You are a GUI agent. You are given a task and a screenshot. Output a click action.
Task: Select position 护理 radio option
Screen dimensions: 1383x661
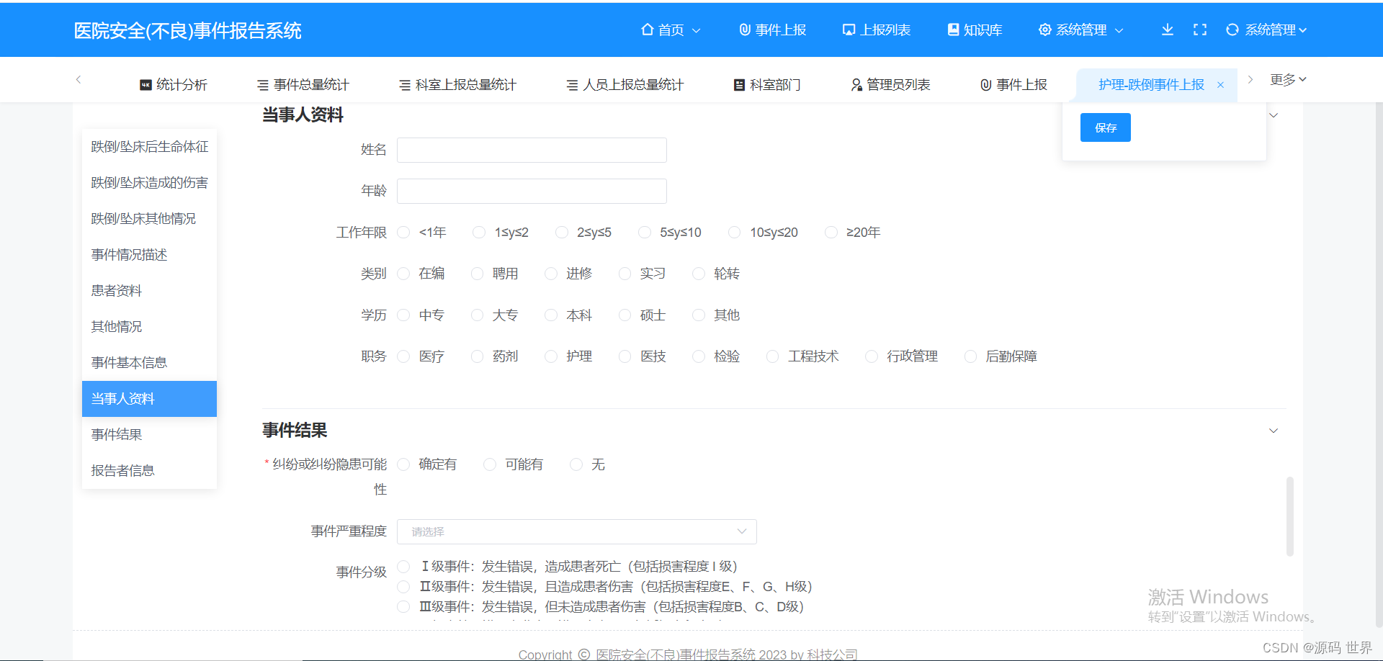[551, 356]
